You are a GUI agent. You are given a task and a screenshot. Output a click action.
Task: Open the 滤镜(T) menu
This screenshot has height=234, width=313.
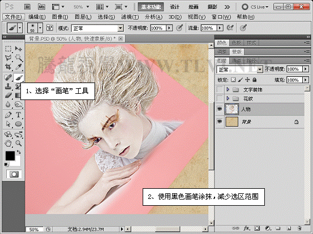coord(130,17)
